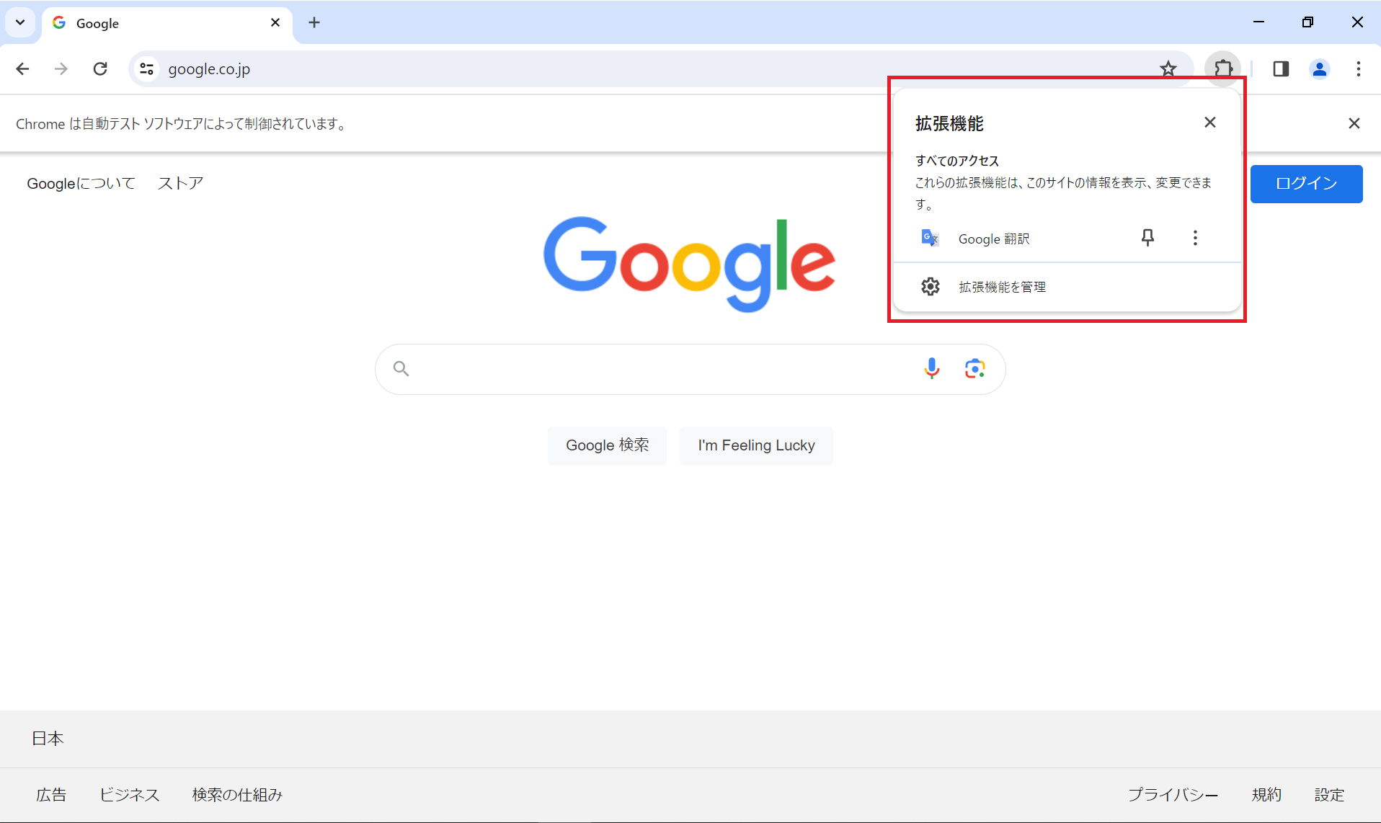Image resolution: width=1381 pixels, height=823 pixels.
Task: Pin the Google 翻訳 extension
Action: (x=1147, y=238)
